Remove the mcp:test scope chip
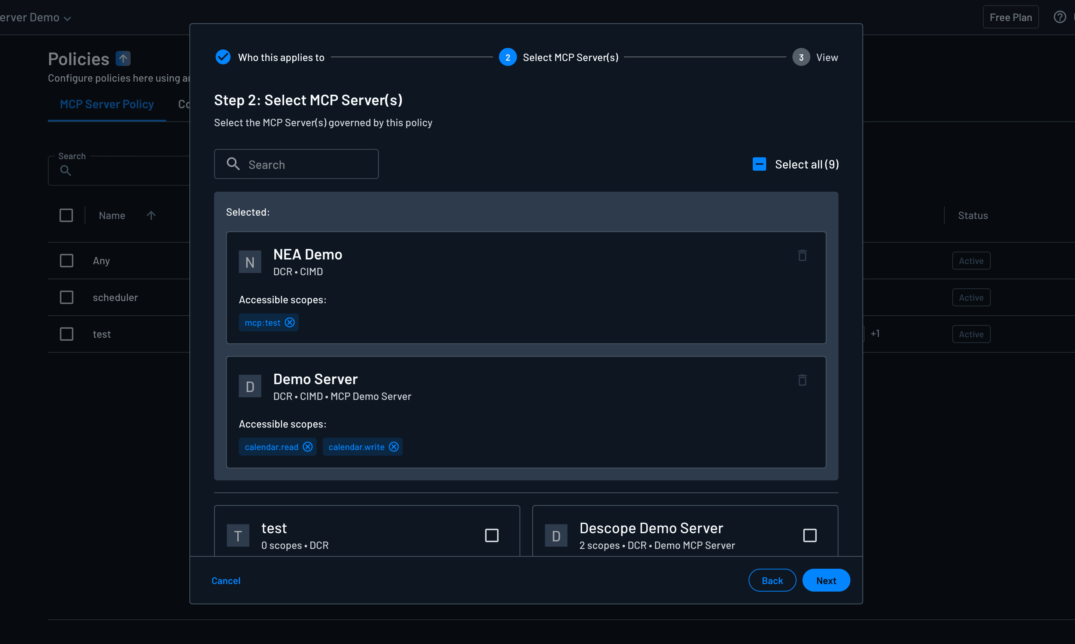Screen dimensions: 1075x644 289,322
